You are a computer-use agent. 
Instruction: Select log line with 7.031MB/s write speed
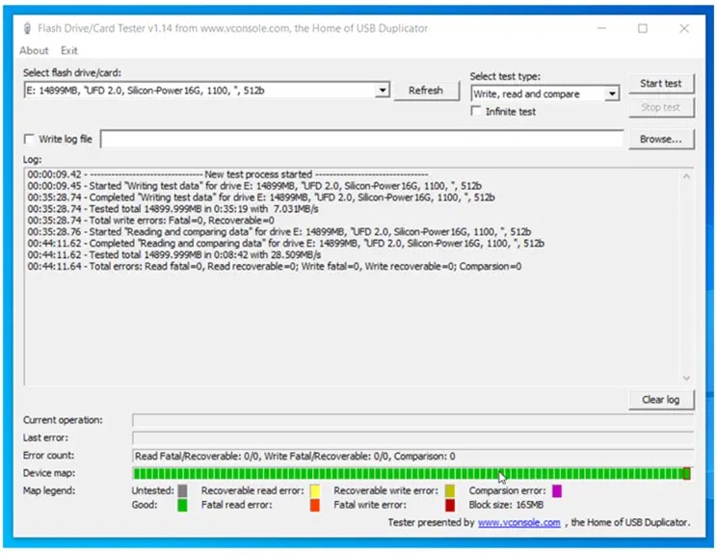point(173,209)
